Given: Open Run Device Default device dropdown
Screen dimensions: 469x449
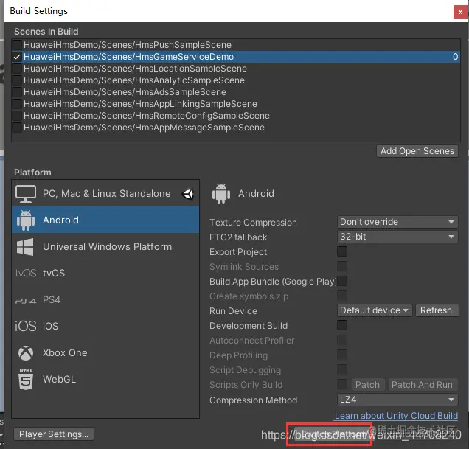Looking at the screenshot, I should point(375,310).
